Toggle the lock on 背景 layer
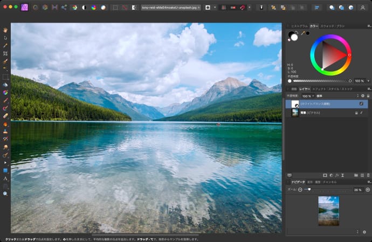Screen dimensions: 372x242 [x=356, y=113]
